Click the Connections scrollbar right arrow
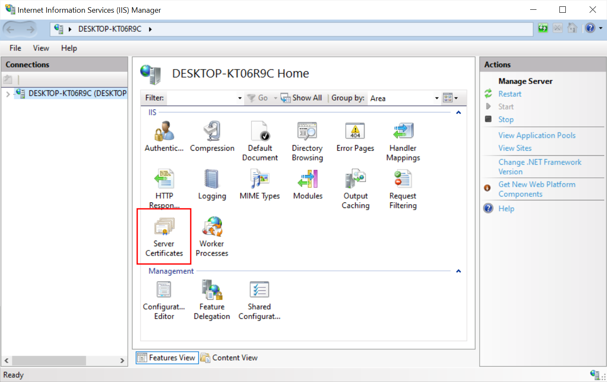Screen dimensions: 607x382 [x=122, y=360]
